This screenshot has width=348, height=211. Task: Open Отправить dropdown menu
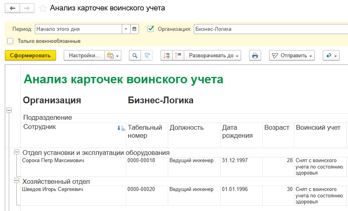tap(292, 56)
